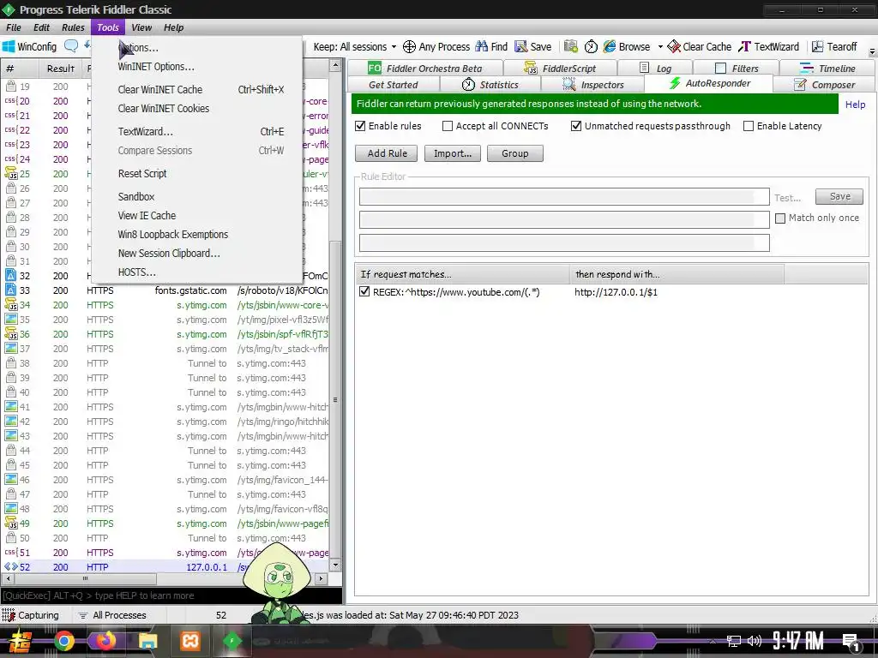Screen dimensions: 878x658
Task: Open XAMPP from the taskbar
Action: [189, 641]
